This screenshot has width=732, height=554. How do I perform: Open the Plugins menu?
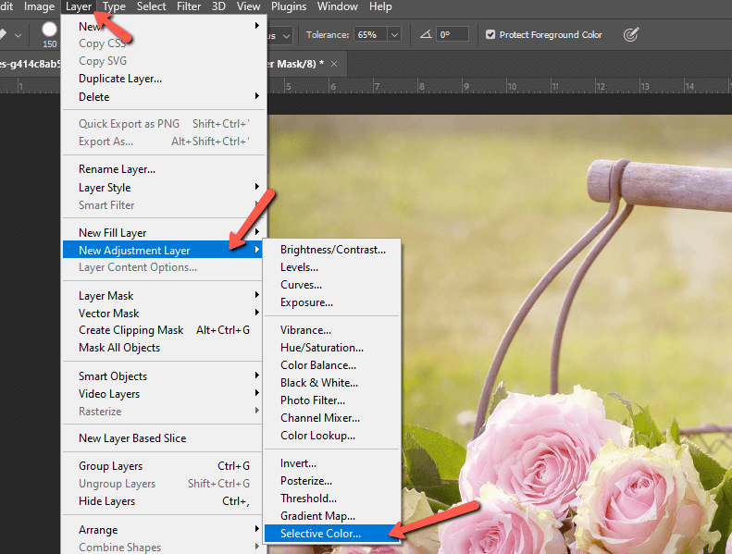[289, 6]
